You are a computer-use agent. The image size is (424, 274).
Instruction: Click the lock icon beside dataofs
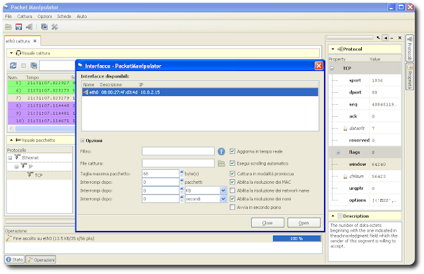[345, 128]
